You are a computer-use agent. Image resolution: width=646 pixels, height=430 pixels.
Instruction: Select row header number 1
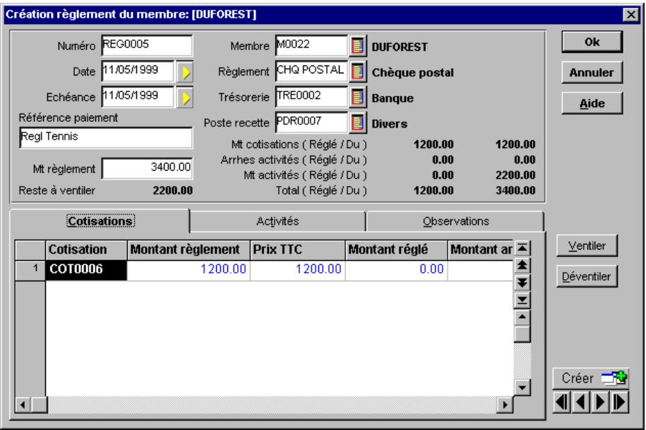[30, 270]
